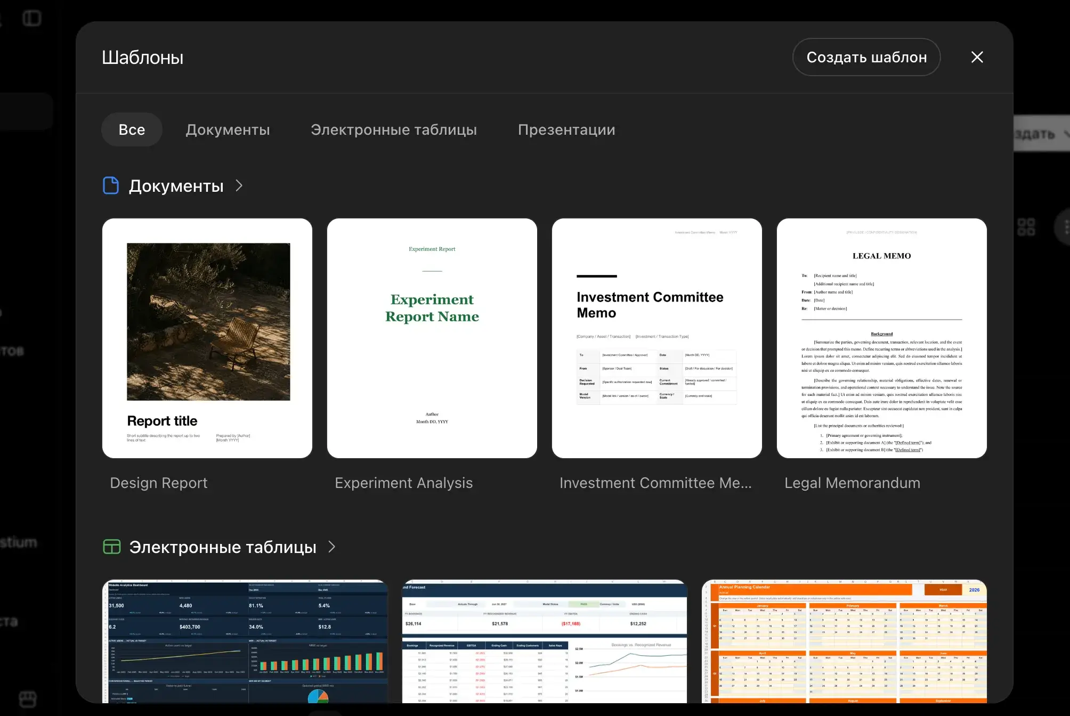Open the Legal Memo template thumbnail
1070x716 pixels.
click(882, 338)
